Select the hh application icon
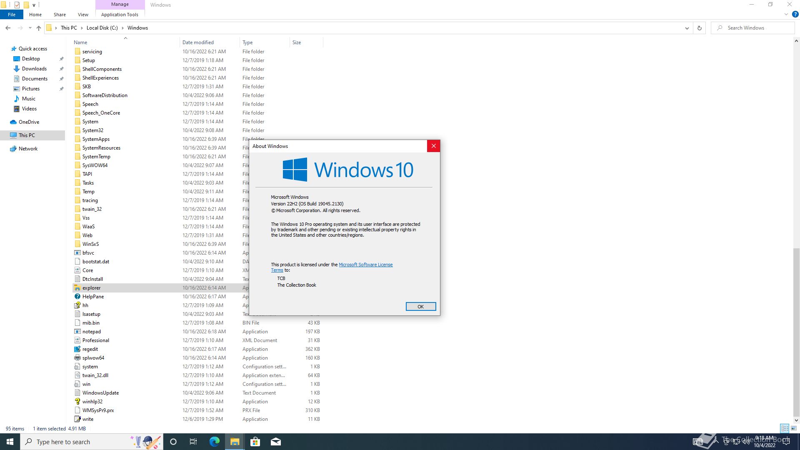The height and width of the screenshot is (450, 800). click(77, 305)
